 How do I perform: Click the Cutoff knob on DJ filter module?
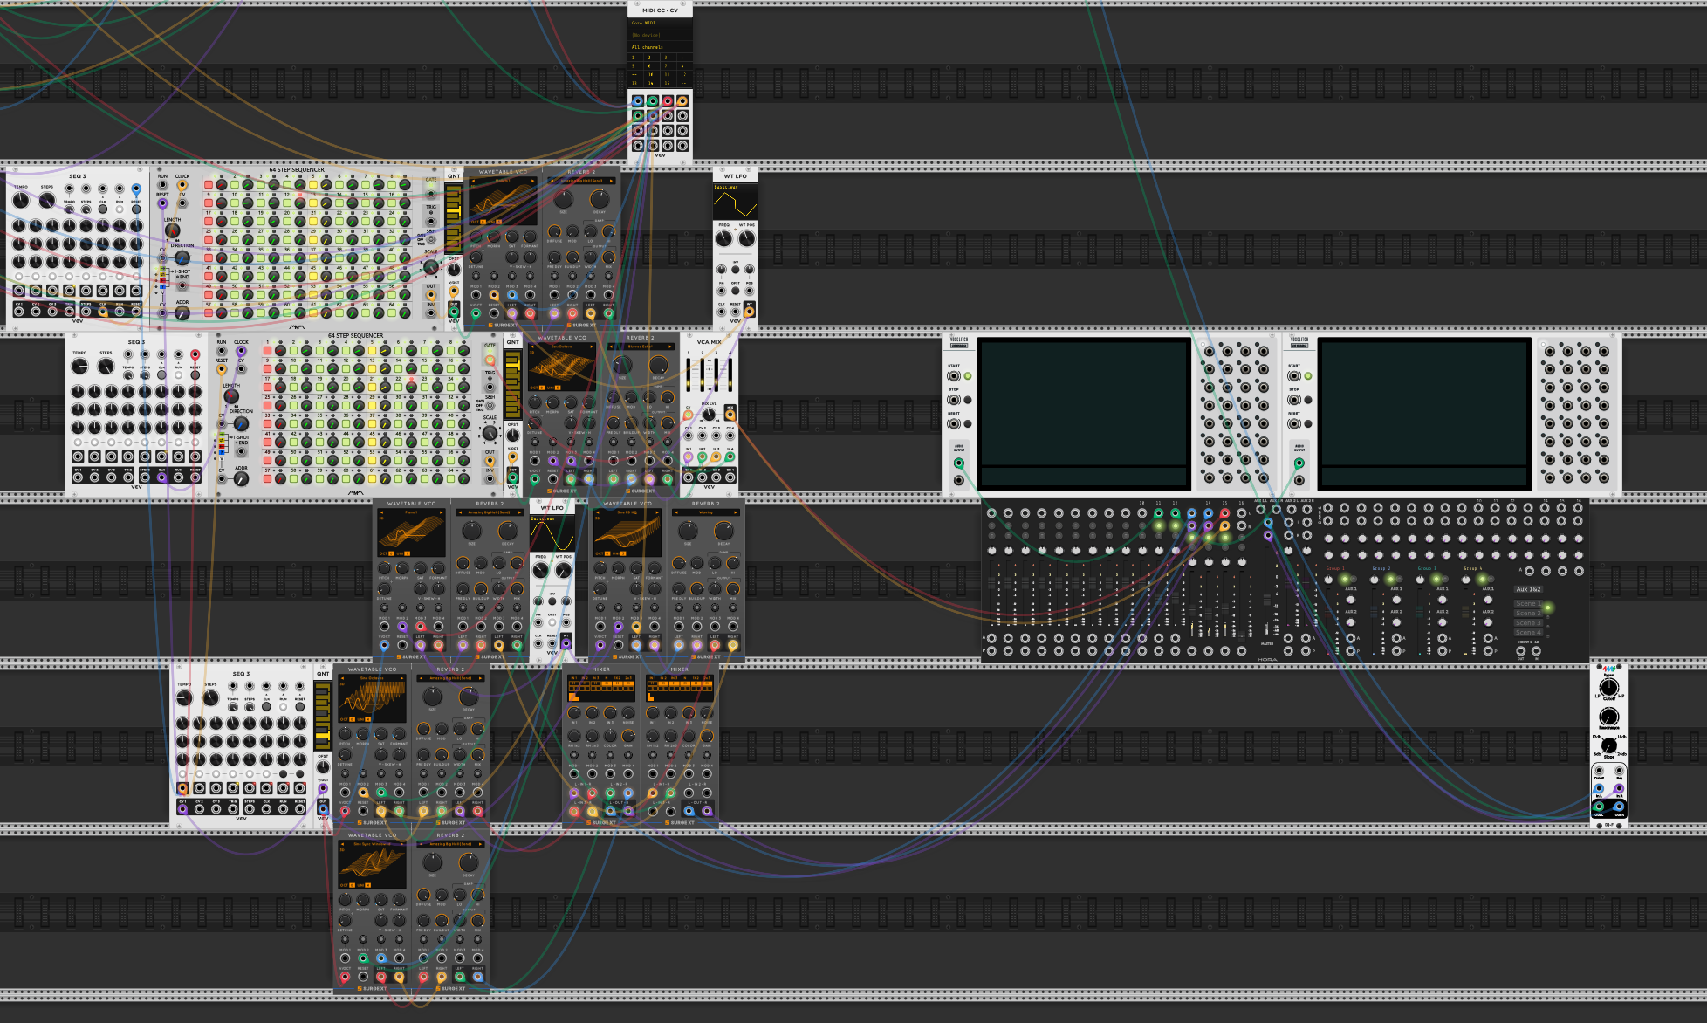pyautogui.click(x=1609, y=688)
